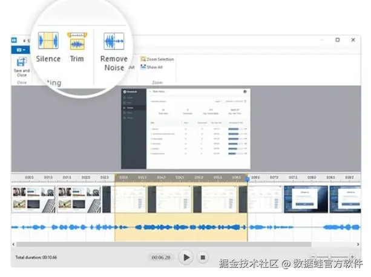Click the 00:06.28 current time field
The height and width of the screenshot is (277, 371).
coord(161,257)
